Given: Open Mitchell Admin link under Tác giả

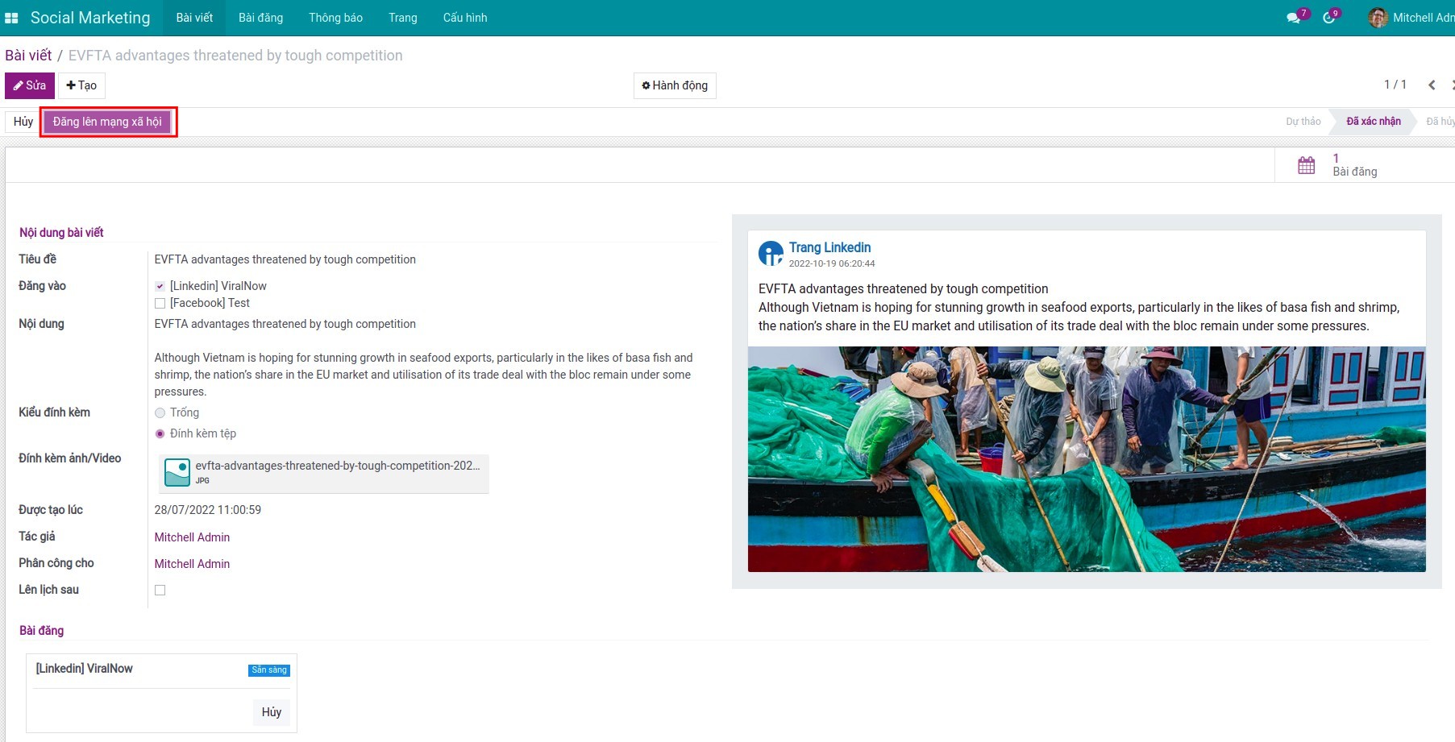Looking at the screenshot, I should [x=192, y=537].
